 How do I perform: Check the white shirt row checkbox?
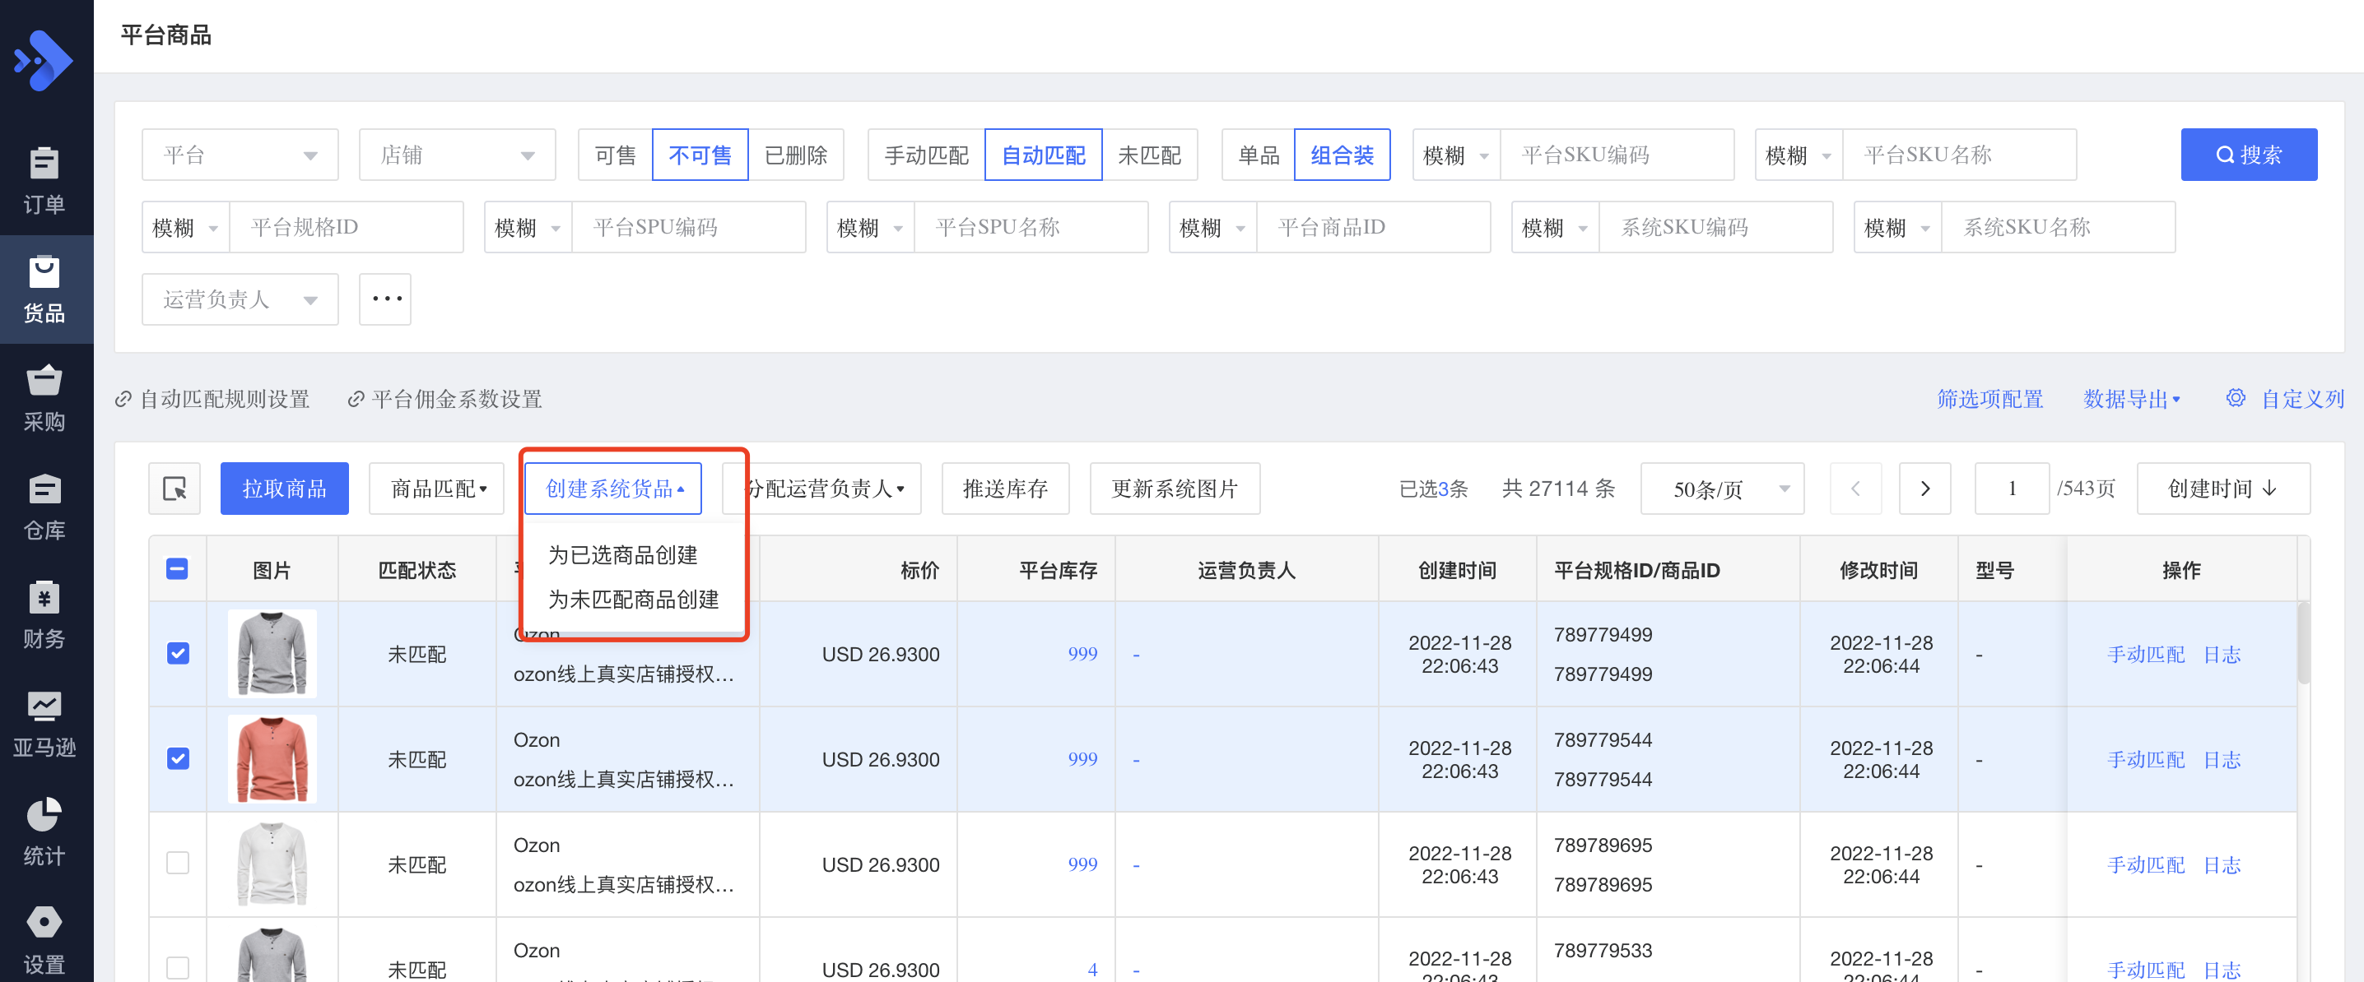click(x=178, y=864)
